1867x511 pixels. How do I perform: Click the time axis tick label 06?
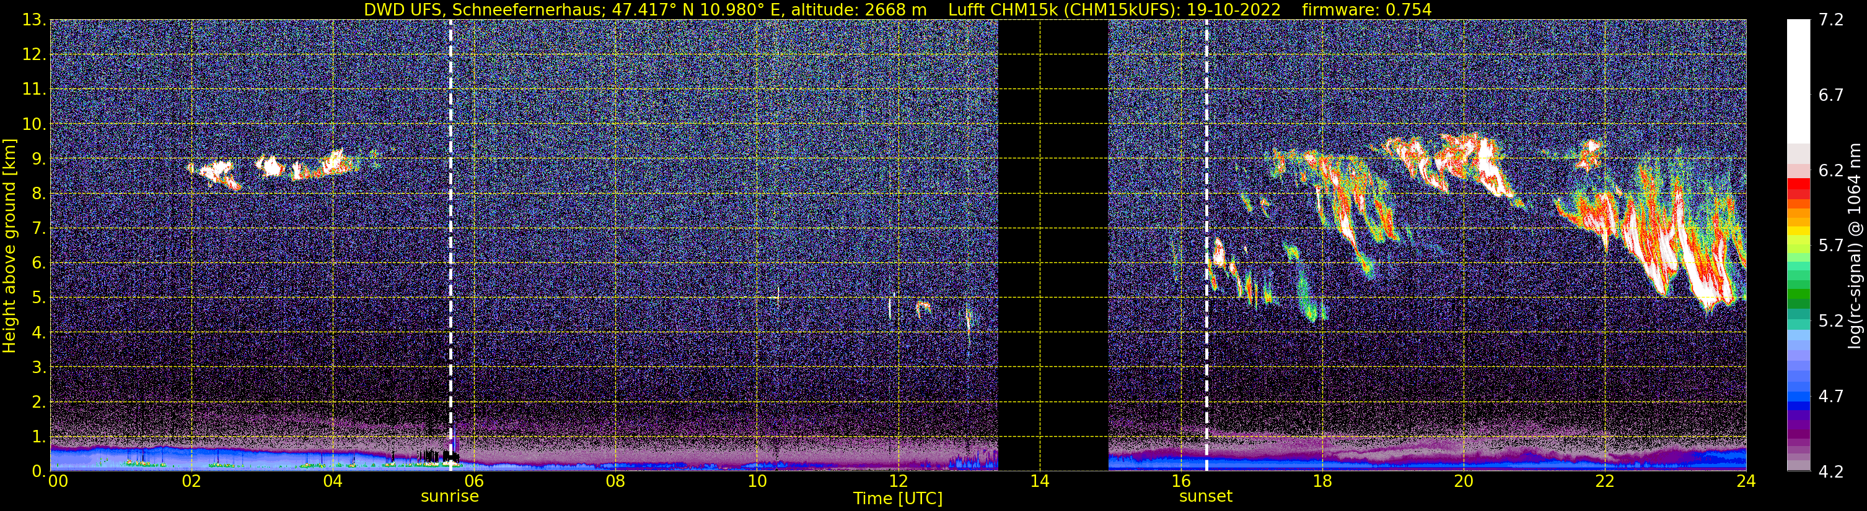point(474,481)
